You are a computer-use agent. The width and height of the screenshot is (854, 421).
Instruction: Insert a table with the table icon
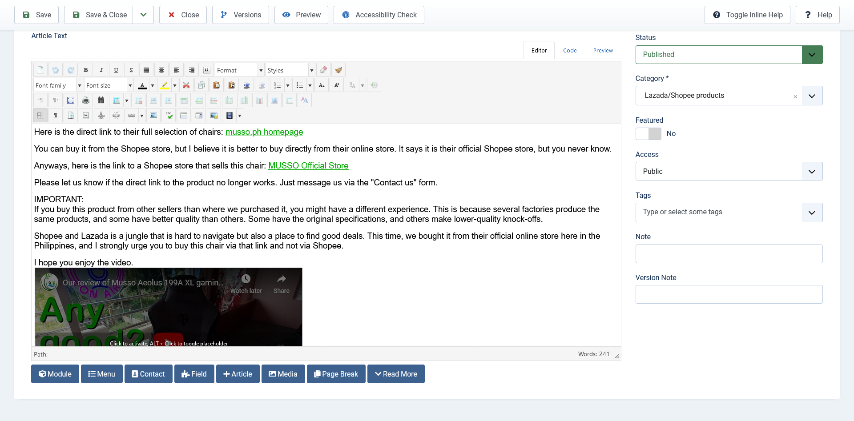[x=117, y=100]
